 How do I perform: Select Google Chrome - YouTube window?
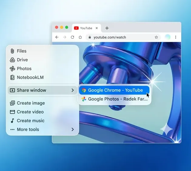(x=115, y=90)
